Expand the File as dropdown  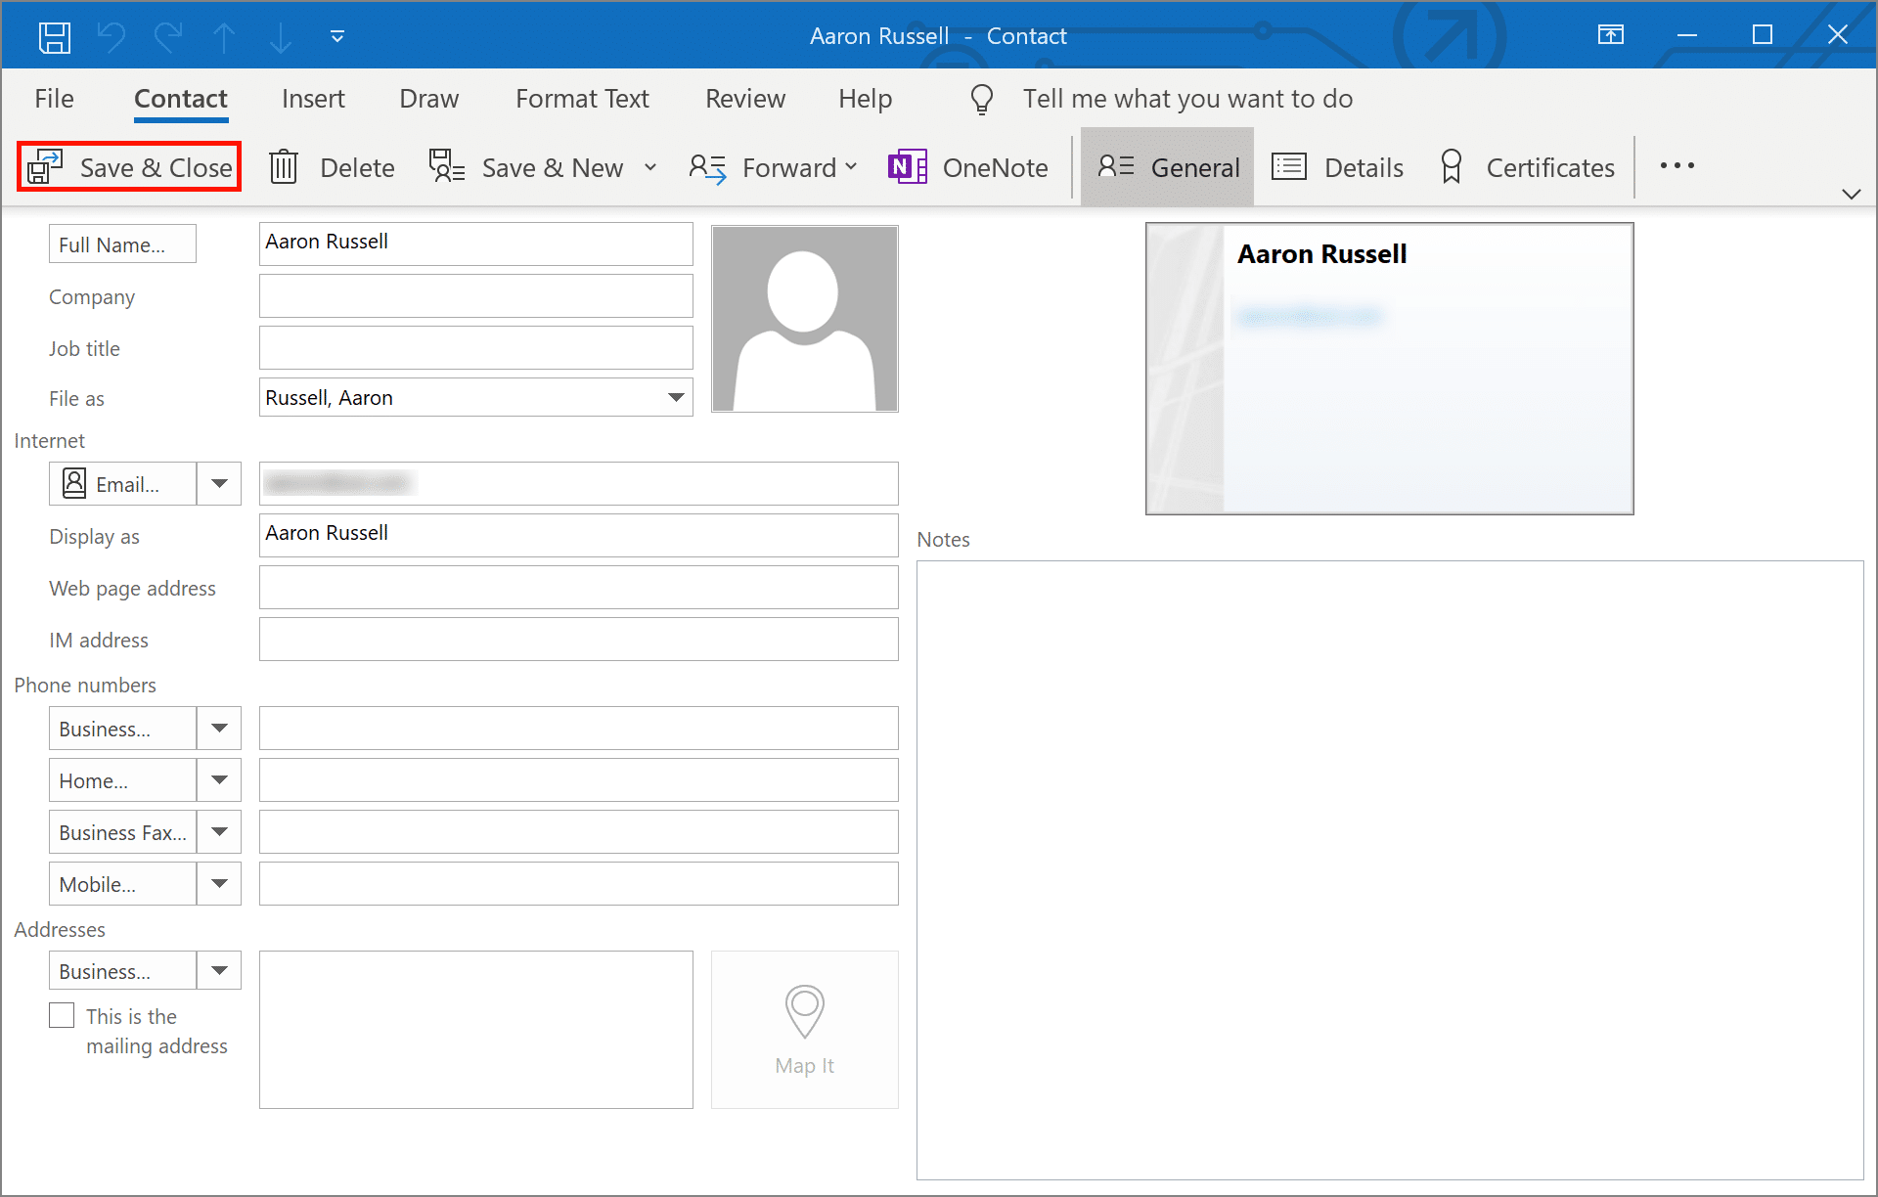click(676, 397)
